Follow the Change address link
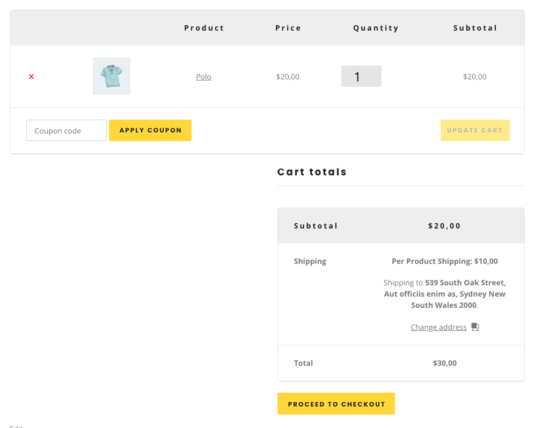 (438, 327)
